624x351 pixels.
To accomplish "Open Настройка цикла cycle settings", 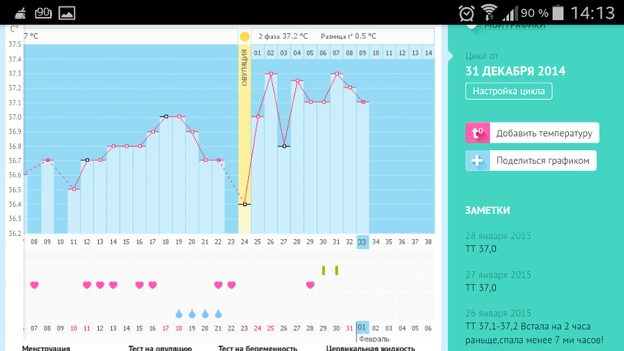I will tap(508, 91).
